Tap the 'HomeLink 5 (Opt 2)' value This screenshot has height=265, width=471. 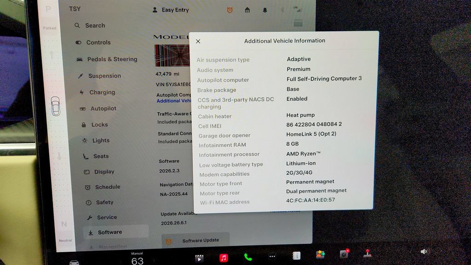pos(311,134)
